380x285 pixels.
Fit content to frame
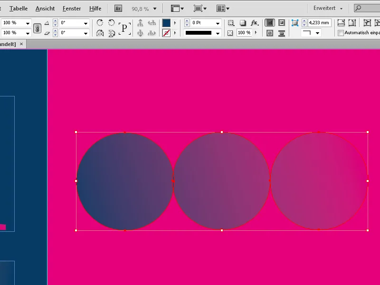point(367,23)
